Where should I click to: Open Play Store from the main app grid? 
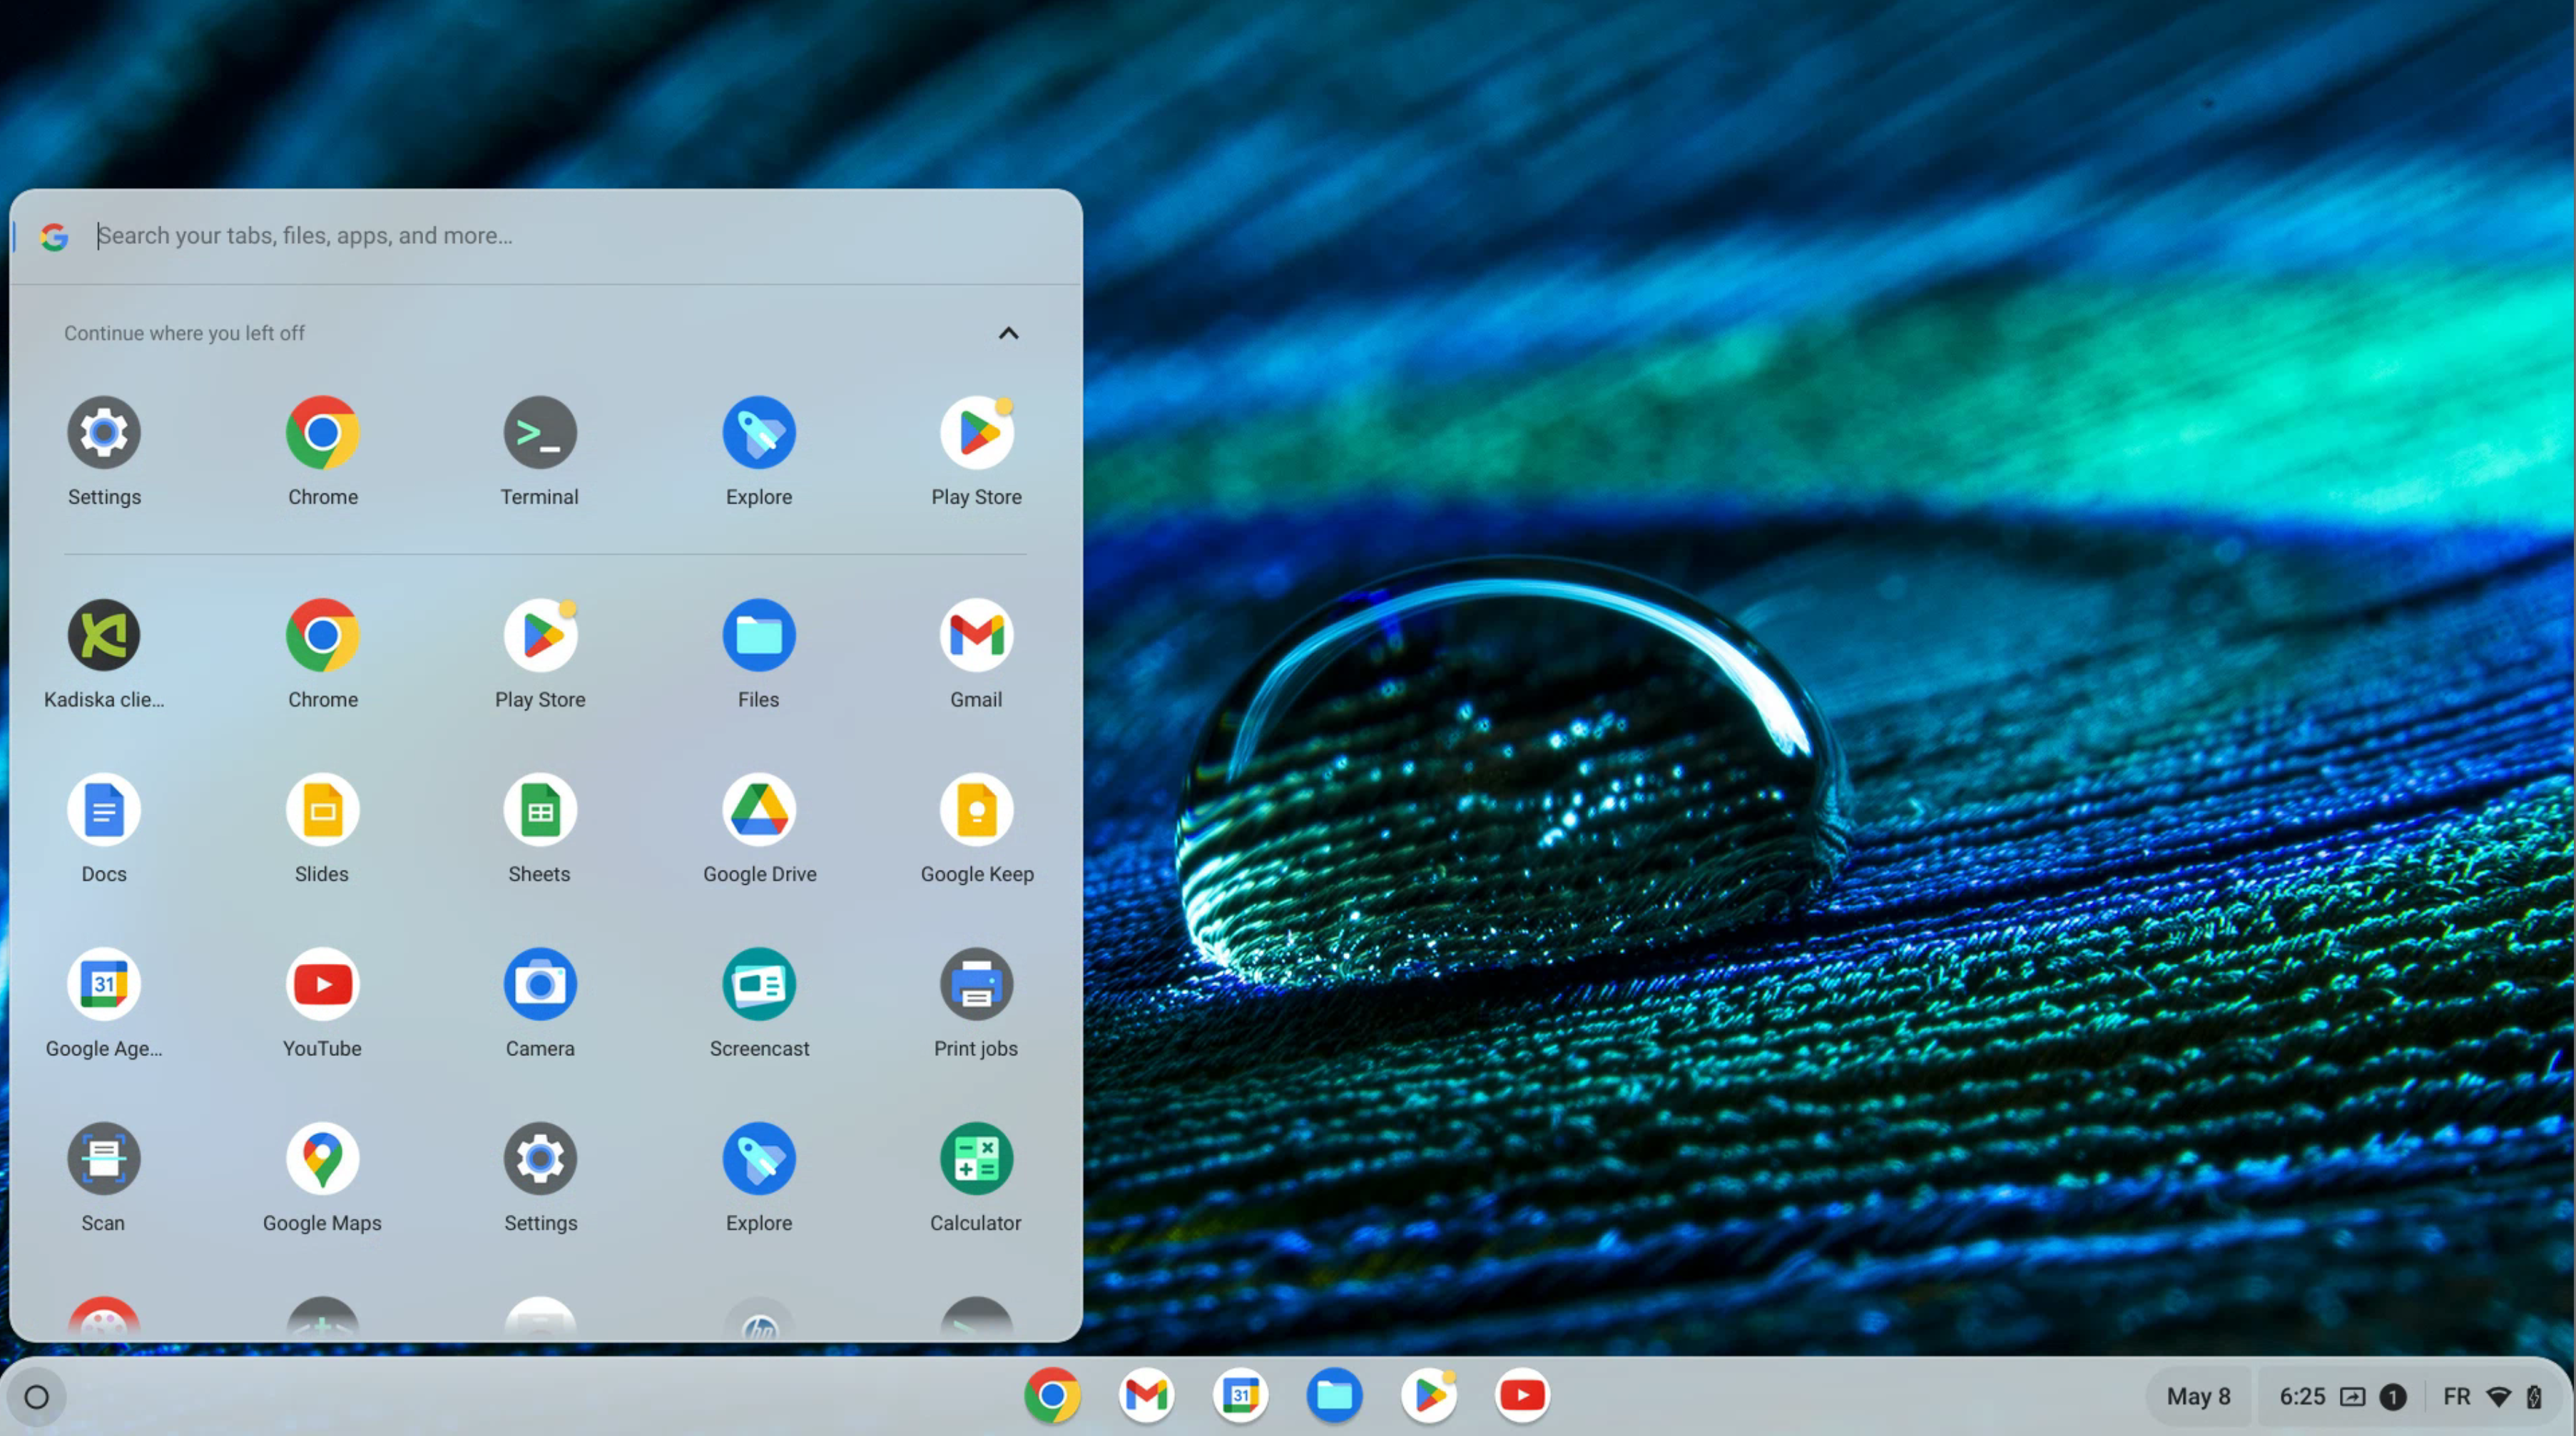pos(540,635)
